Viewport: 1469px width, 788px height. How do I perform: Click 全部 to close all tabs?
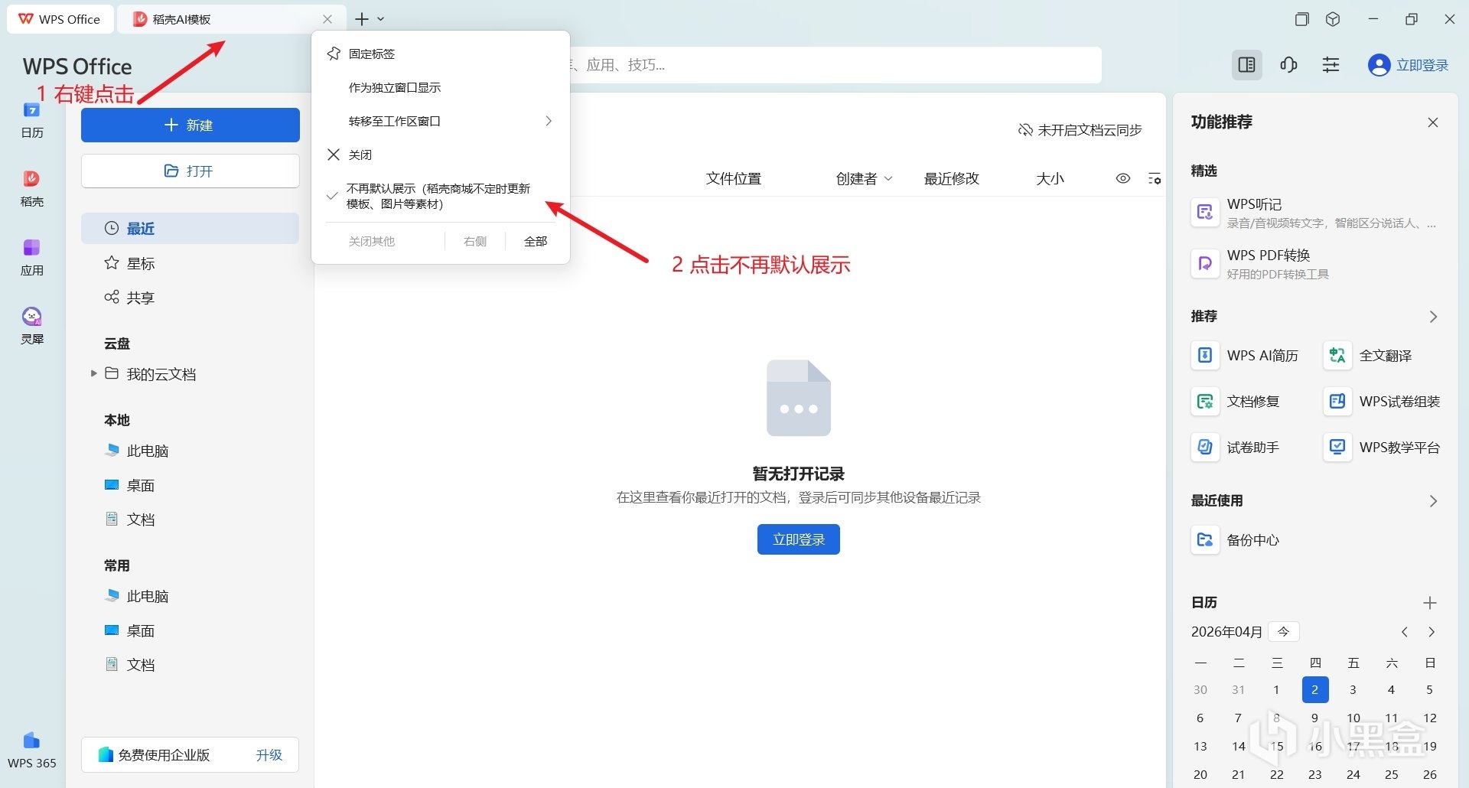click(x=536, y=241)
